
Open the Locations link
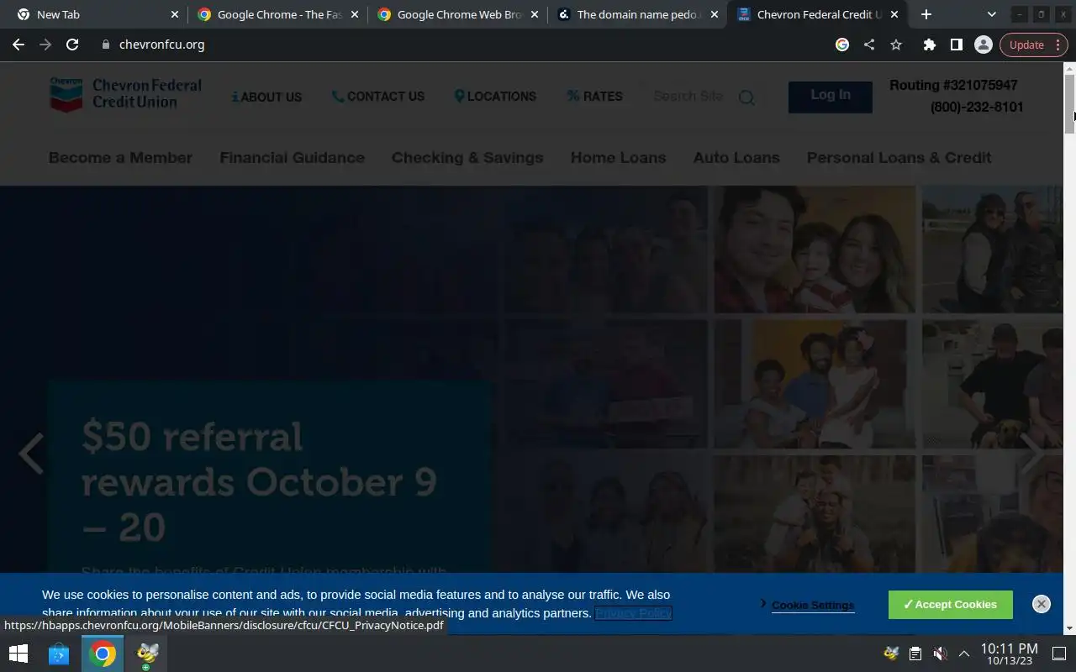[495, 97]
